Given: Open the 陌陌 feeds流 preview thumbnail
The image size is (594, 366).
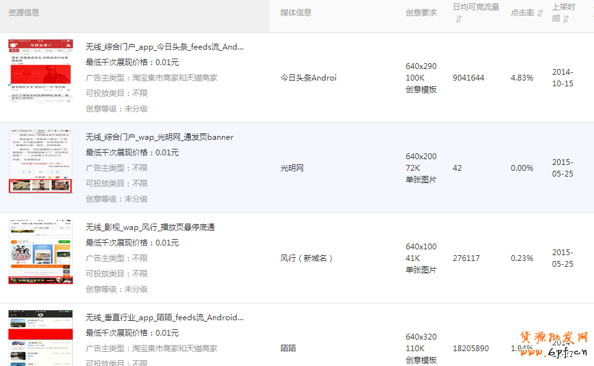Looking at the screenshot, I should point(40,338).
